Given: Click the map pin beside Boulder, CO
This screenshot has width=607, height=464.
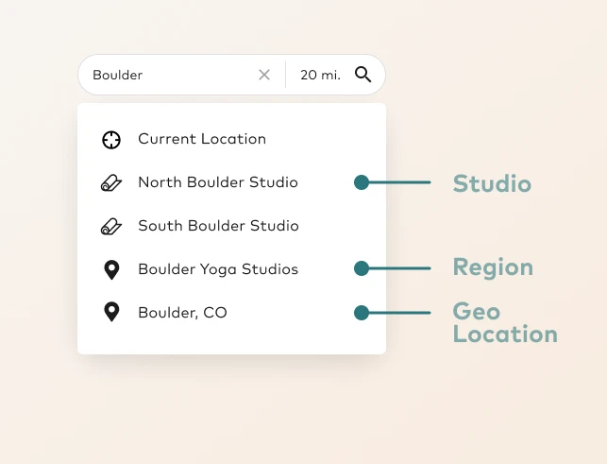Looking at the screenshot, I should pos(111,312).
